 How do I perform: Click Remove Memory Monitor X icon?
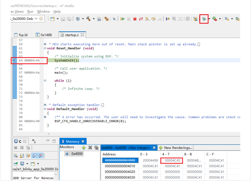pos(90,147)
